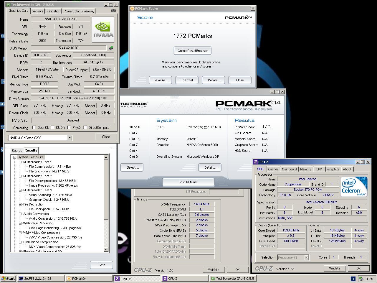Image resolution: width=377 pixels, height=283 pixels.
Task: Switch to the Sensors tab in GPU-Z
Action: 37,11
